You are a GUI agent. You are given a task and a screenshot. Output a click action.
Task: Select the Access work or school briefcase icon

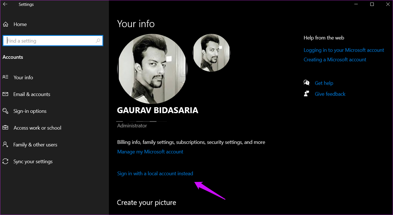coord(5,128)
